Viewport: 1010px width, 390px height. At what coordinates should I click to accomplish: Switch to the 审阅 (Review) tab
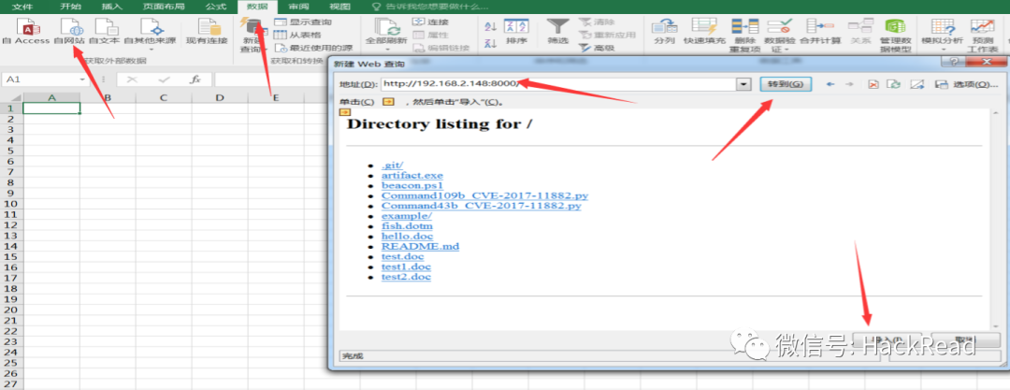(297, 7)
